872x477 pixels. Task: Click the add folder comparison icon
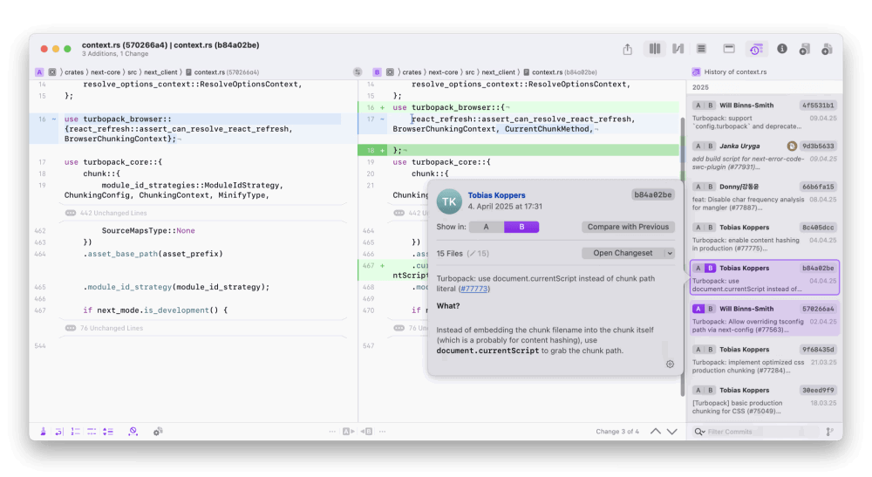804,49
